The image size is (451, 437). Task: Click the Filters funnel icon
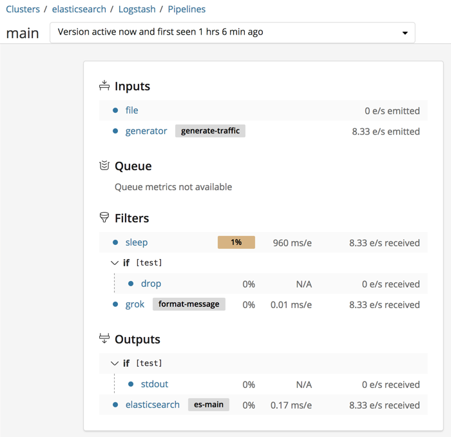point(104,218)
